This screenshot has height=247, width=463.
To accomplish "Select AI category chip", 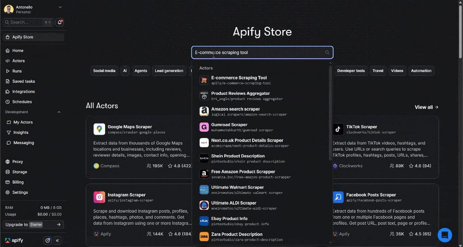I will 125,71.
